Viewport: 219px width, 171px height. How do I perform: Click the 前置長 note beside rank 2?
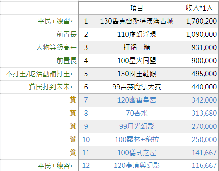(67, 34)
